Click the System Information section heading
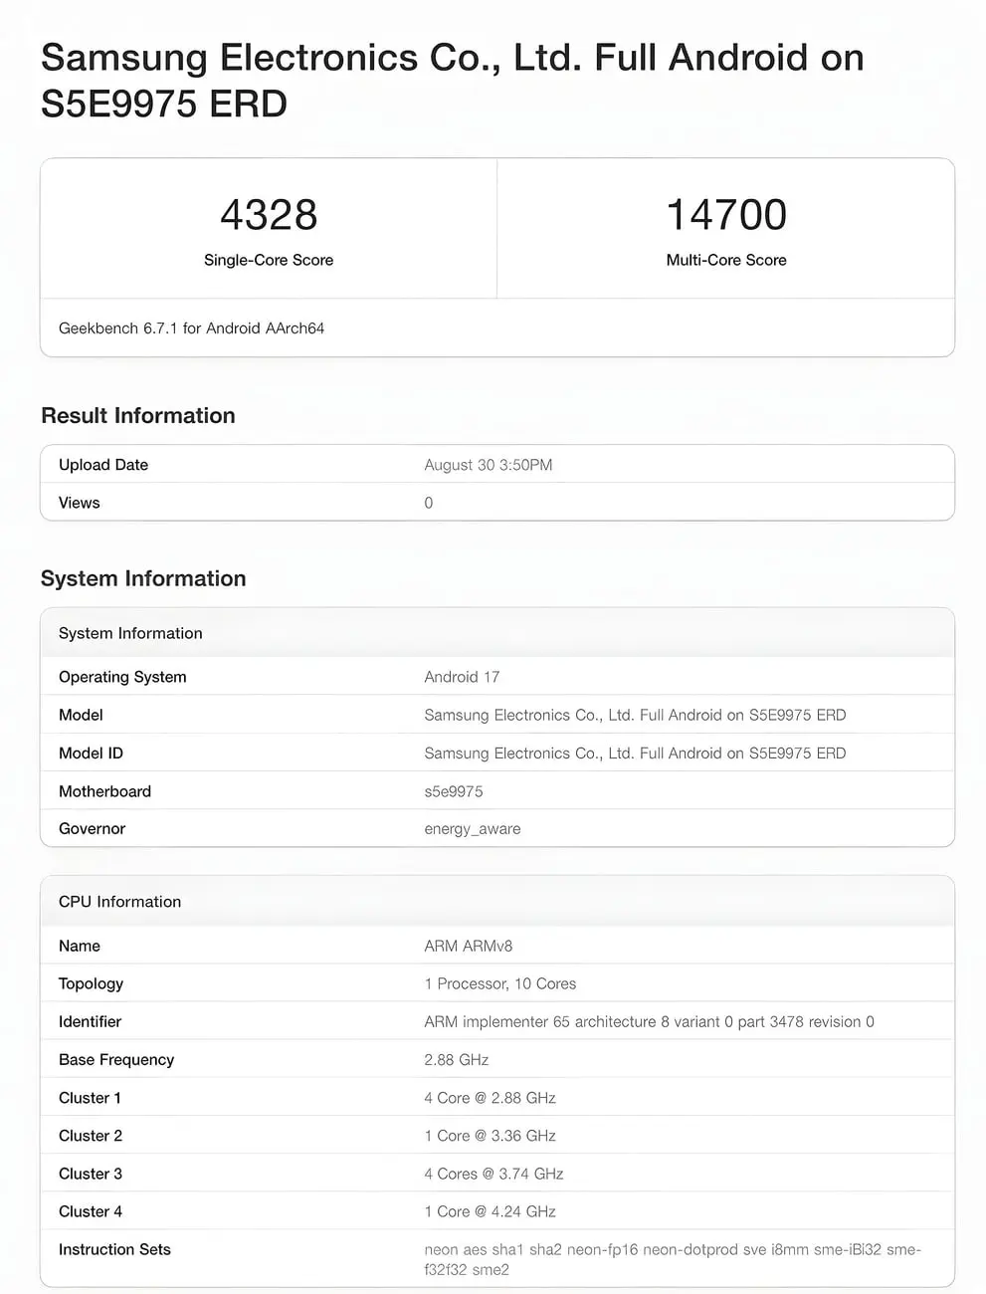The image size is (986, 1294). pyautogui.click(x=143, y=578)
